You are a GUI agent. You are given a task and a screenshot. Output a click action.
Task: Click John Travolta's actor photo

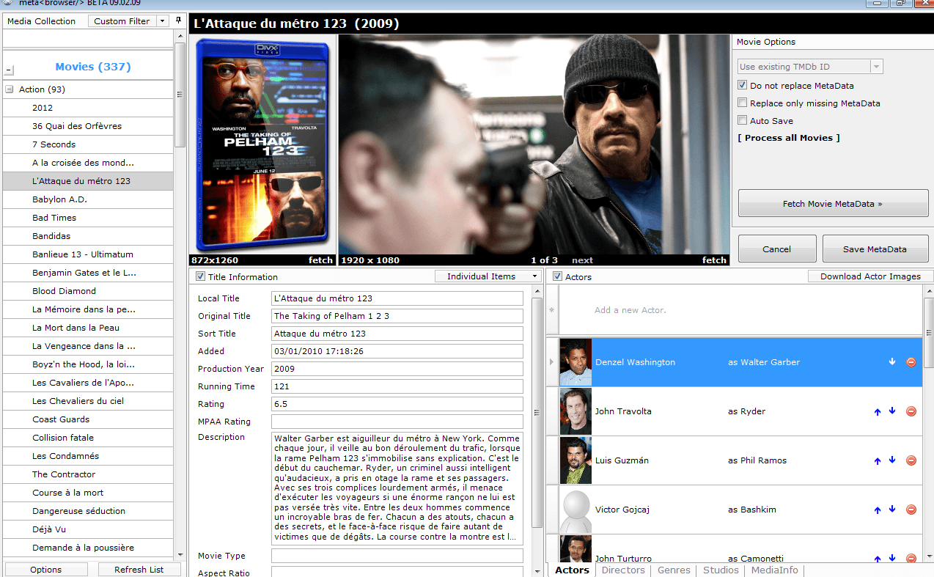point(576,411)
